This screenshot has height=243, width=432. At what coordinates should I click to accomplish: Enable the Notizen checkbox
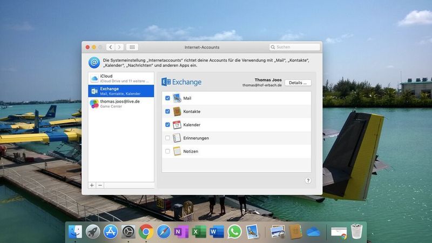tap(167, 151)
